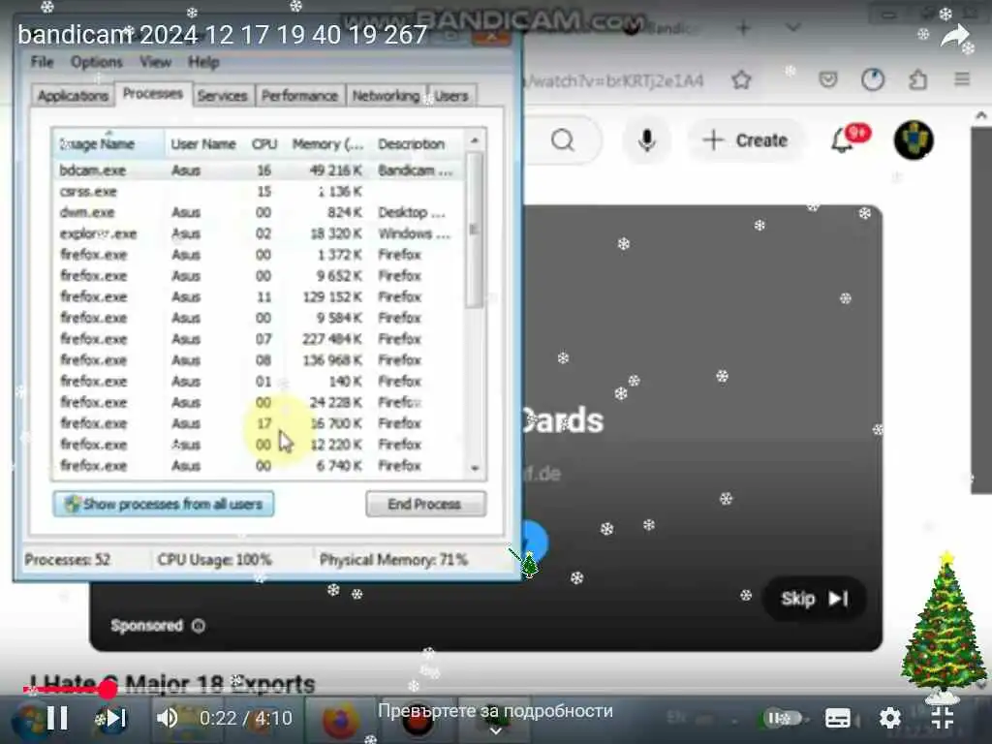Click Show processes from all users

pos(163,504)
